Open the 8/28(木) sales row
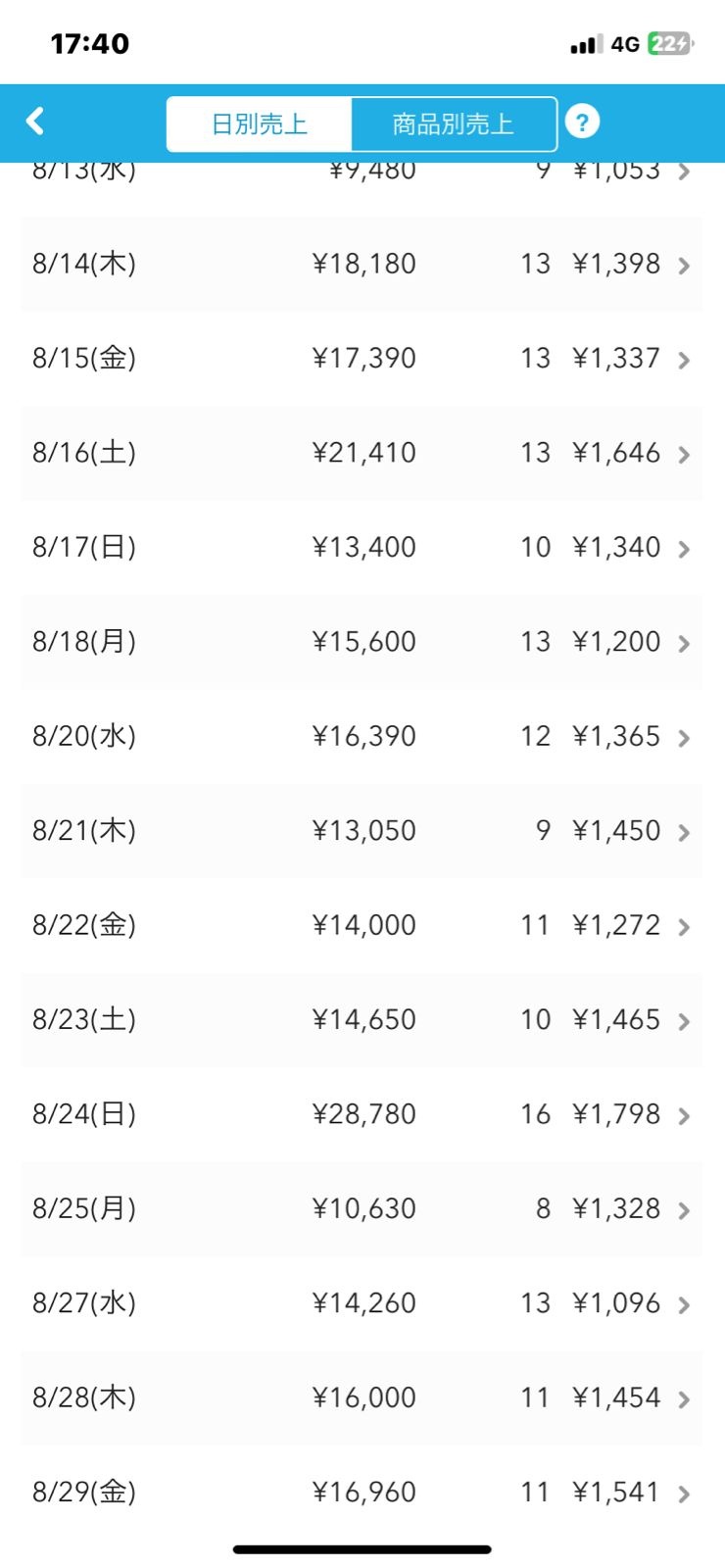 (362, 1397)
